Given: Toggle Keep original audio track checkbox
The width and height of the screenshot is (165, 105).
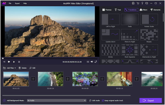Looking at the screenshot, I should [x=103, y=101].
